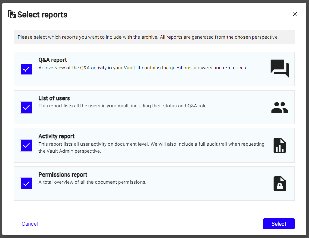Viewport: 309px width, 238px height.
Task: Click the Q&A report description text
Action: pyautogui.click(x=143, y=68)
